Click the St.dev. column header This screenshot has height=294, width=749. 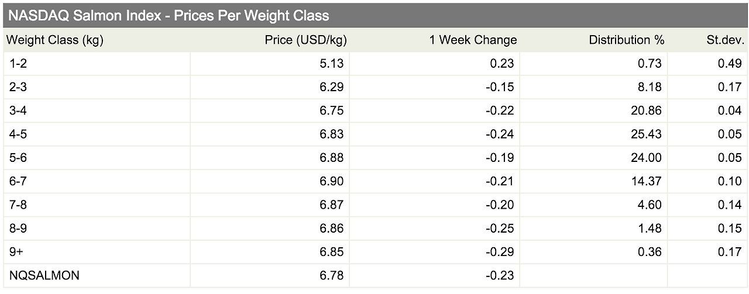coord(725,40)
